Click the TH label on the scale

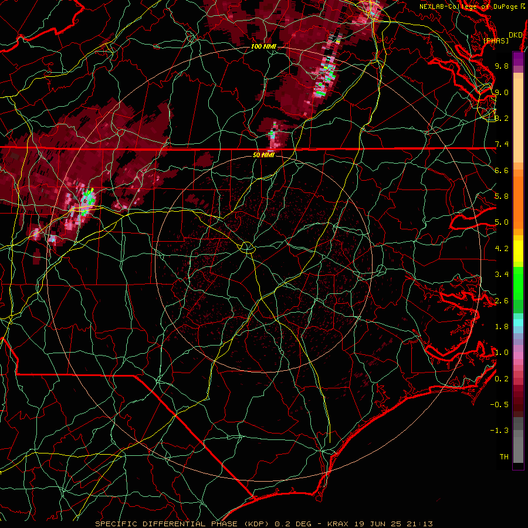point(504,457)
